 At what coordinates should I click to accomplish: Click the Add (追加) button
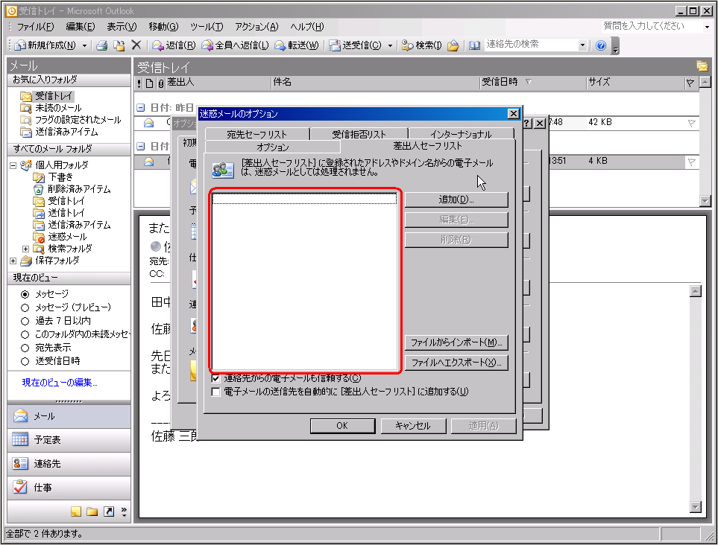tap(456, 200)
